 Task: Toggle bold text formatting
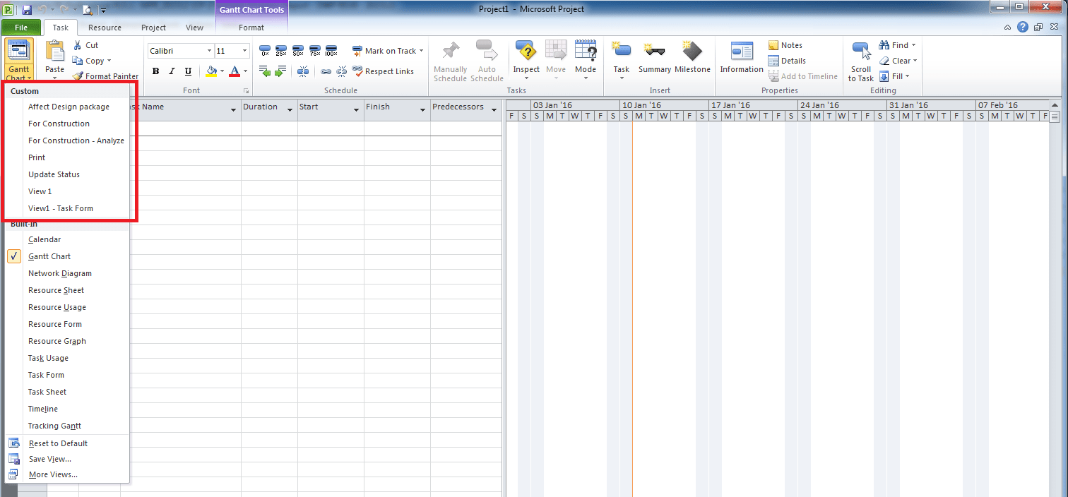155,71
